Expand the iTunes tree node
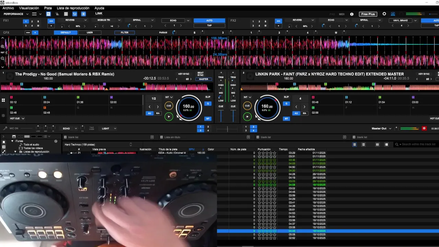The image size is (439, 247). (12, 141)
